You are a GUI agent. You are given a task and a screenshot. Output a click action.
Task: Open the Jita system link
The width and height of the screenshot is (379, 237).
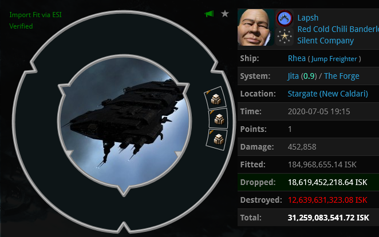tap(293, 76)
